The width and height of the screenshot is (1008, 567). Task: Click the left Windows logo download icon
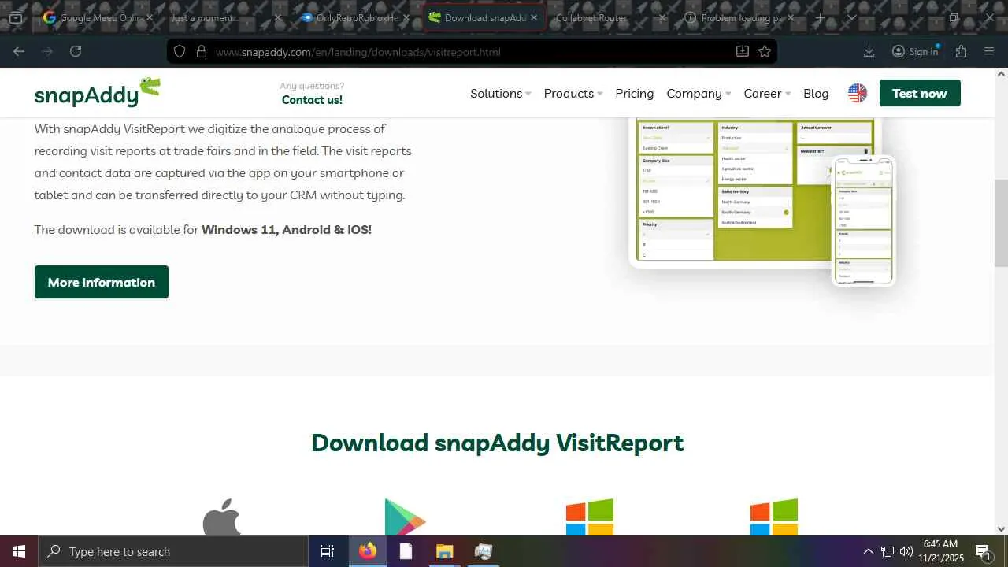pos(590,517)
